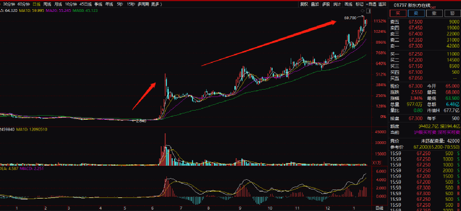Click the 1152% level on price scale
Image resolution: width=461 pixels, height=211 pixels.
(379, 21)
